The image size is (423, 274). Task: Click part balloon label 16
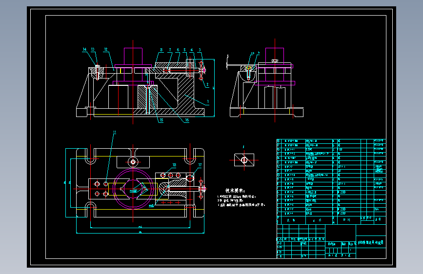[x=187, y=120]
